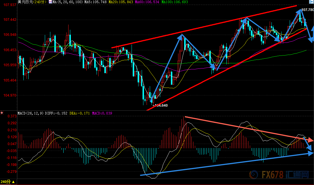
Task: Click the blue arrowhead ending MACD uptrend line
Action: [311, 153]
